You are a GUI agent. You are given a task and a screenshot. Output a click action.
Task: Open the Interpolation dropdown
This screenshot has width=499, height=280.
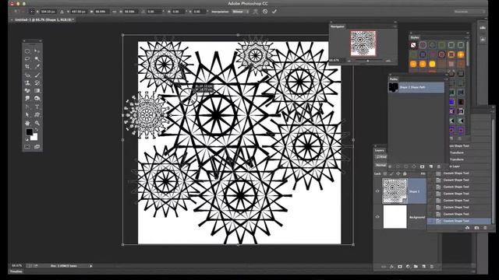click(x=240, y=12)
